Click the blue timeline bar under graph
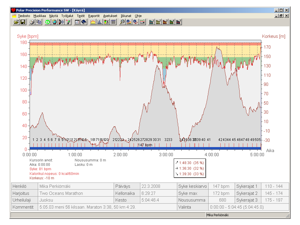This screenshot has width=300, height=225. 145,148
